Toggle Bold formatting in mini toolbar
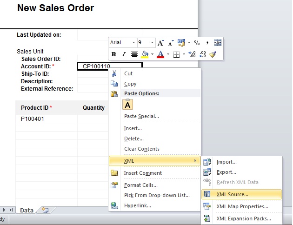This screenshot has width=293, height=225. click(113, 54)
